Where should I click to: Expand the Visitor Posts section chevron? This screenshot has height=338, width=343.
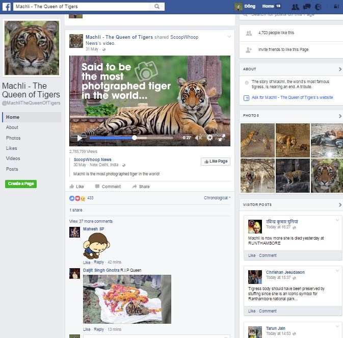[x=340, y=205]
